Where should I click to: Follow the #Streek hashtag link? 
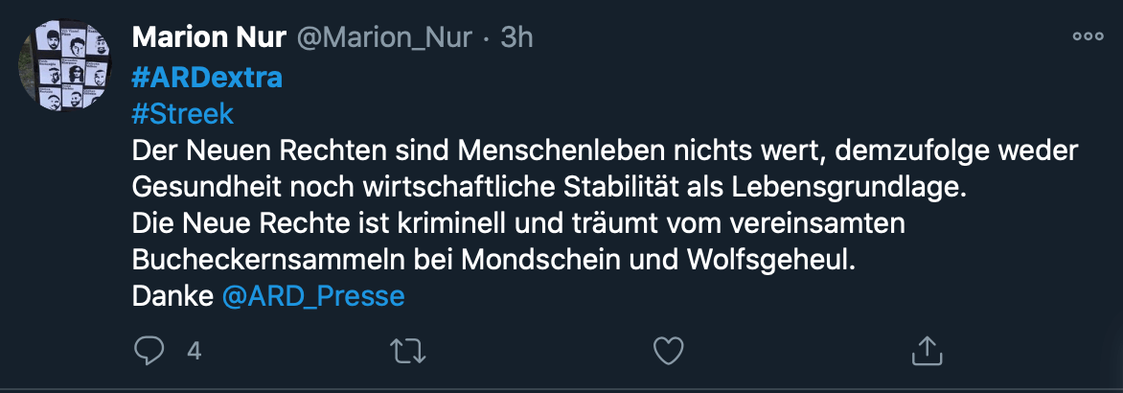(x=182, y=114)
